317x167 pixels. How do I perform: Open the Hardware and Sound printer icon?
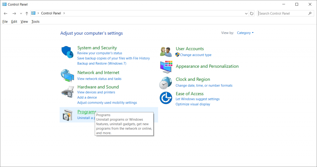(67, 92)
